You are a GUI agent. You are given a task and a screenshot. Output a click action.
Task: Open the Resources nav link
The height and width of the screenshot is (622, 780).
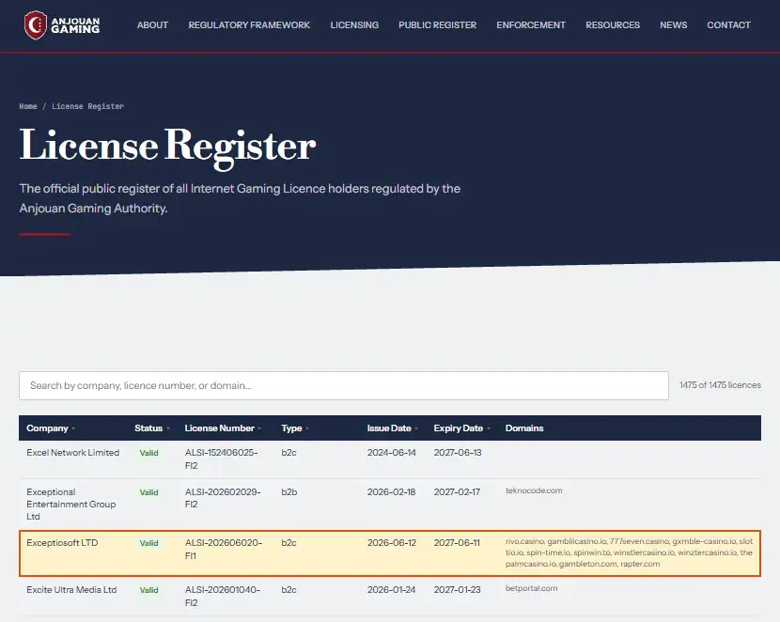coord(613,24)
